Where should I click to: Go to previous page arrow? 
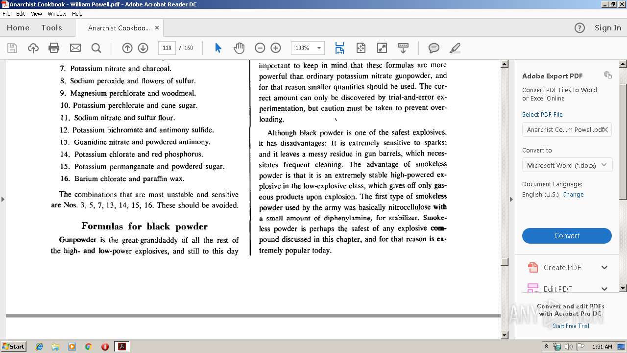[x=127, y=48]
